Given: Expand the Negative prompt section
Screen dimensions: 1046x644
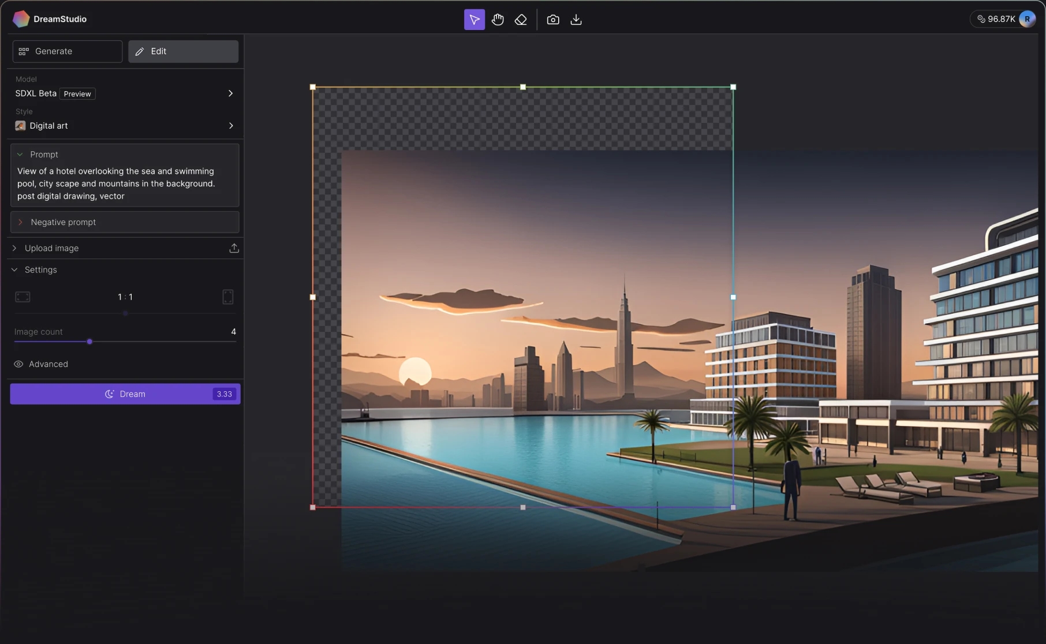Looking at the screenshot, I should point(63,222).
